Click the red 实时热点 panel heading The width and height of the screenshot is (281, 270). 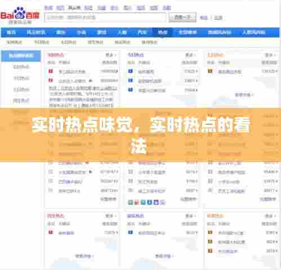[x=56, y=55]
